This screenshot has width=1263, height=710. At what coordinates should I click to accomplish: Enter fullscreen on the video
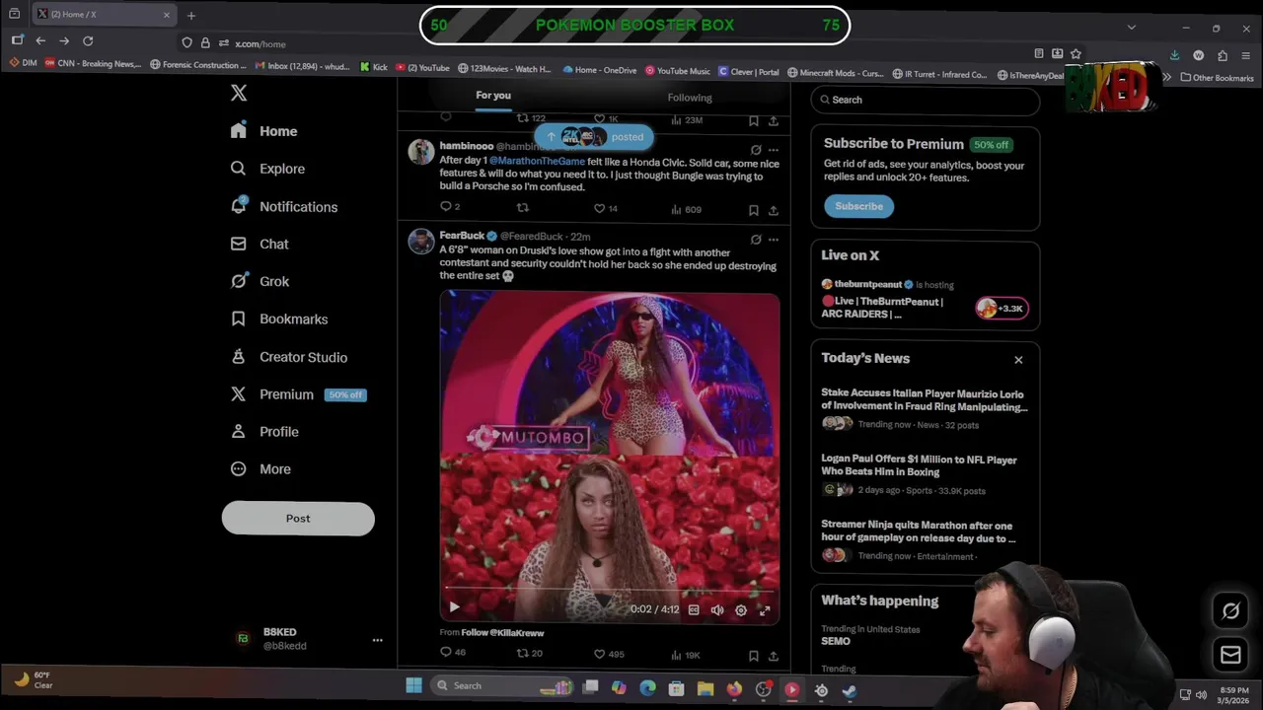pyautogui.click(x=765, y=609)
